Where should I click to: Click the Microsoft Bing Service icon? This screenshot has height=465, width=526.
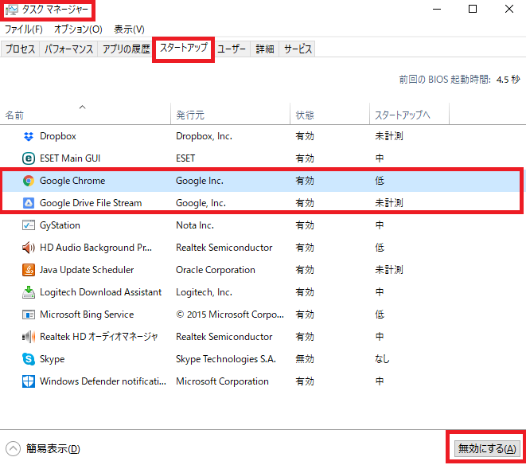[x=29, y=315]
